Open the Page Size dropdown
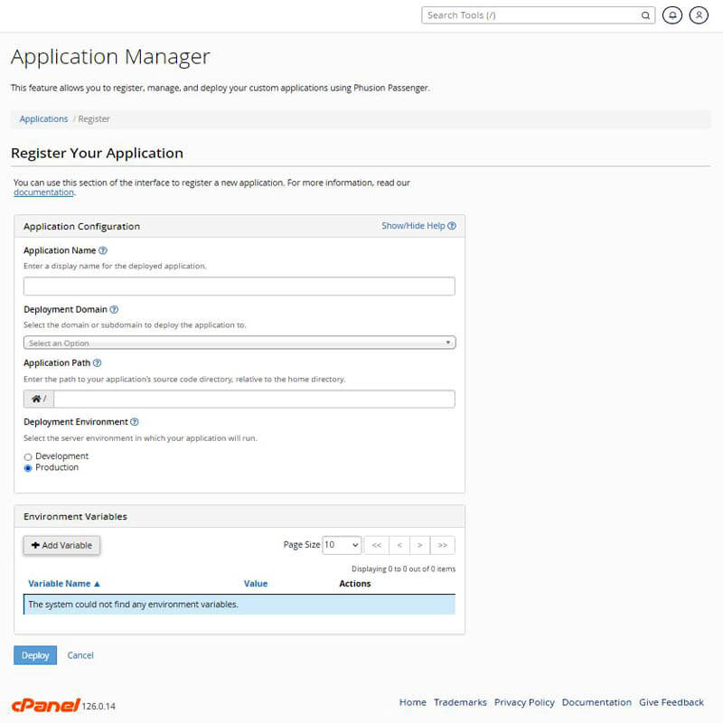Viewport: 723px width, 723px height. (x=341, y=545)
